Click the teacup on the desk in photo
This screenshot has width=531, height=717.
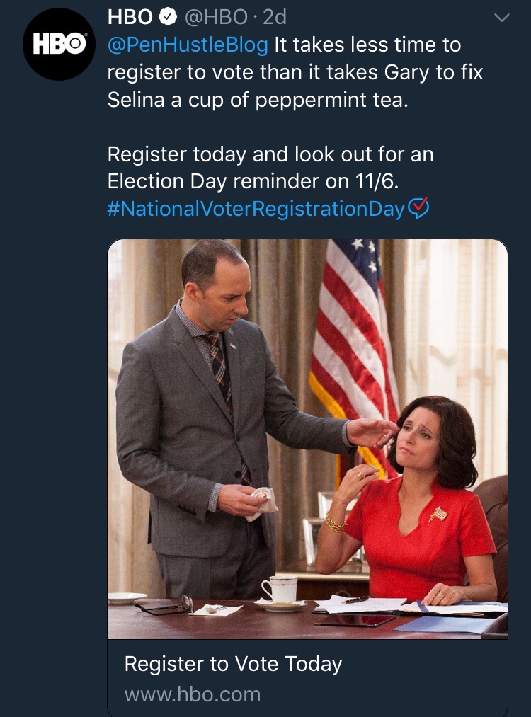[x=280, y=589]
